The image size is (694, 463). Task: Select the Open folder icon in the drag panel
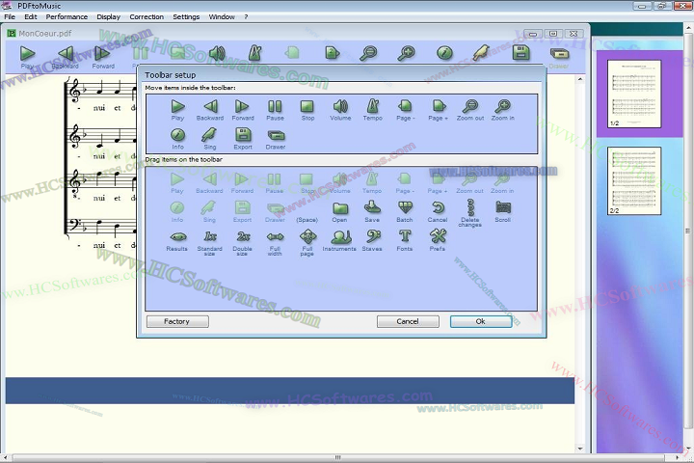click(x=340, y=207)
